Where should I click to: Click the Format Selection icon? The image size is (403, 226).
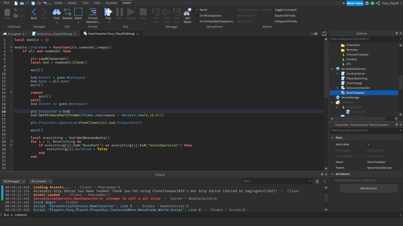coord(93,12)
